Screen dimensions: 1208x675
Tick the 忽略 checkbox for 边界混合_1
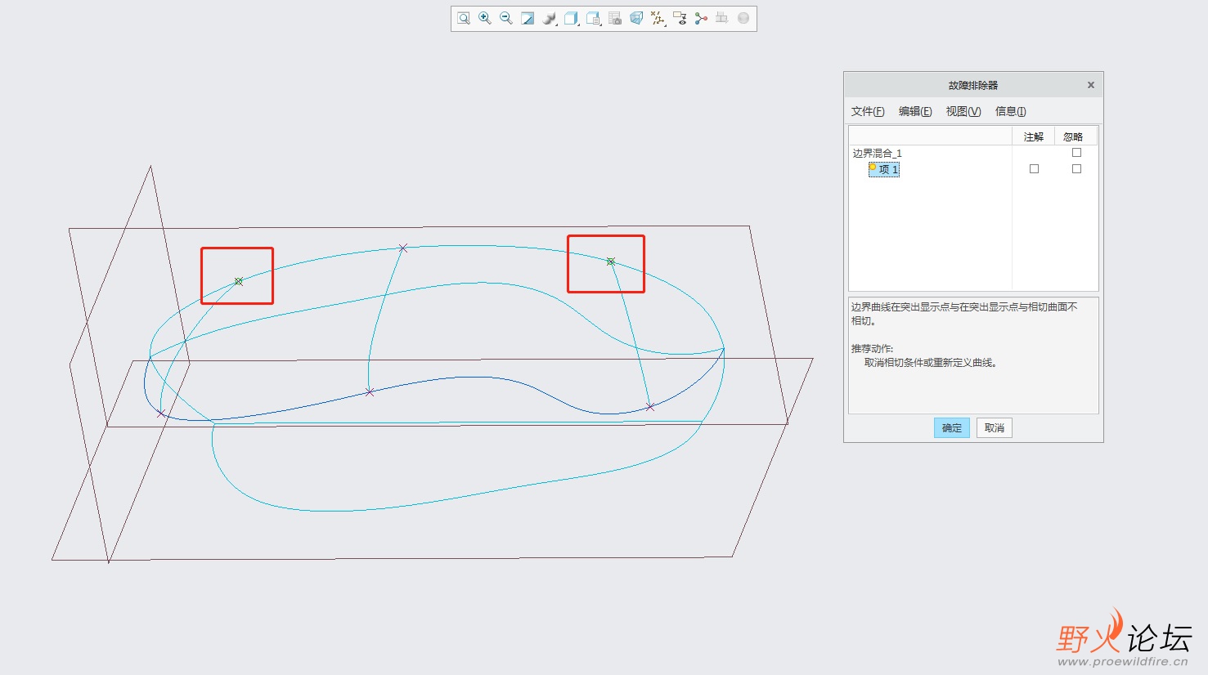click(x=1076, y=153)
